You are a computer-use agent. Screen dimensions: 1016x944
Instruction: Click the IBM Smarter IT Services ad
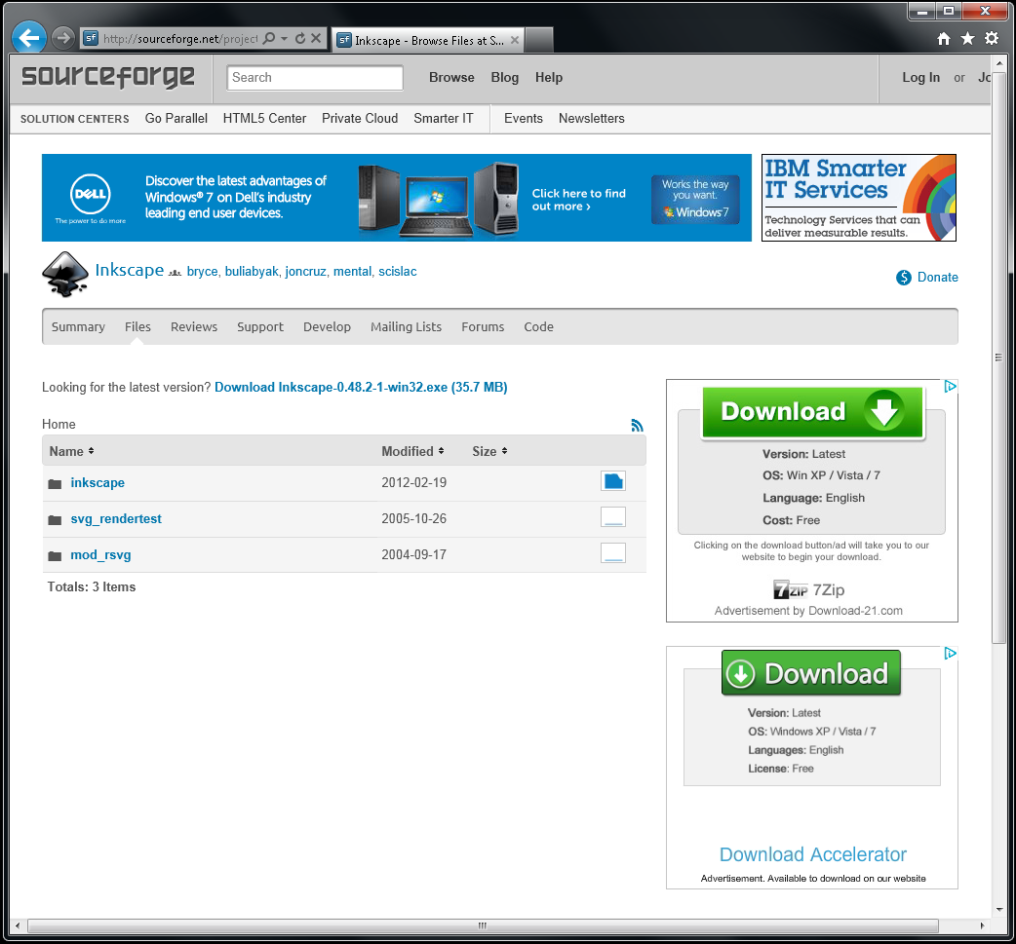pyautogui.click(x=859, y=198)
